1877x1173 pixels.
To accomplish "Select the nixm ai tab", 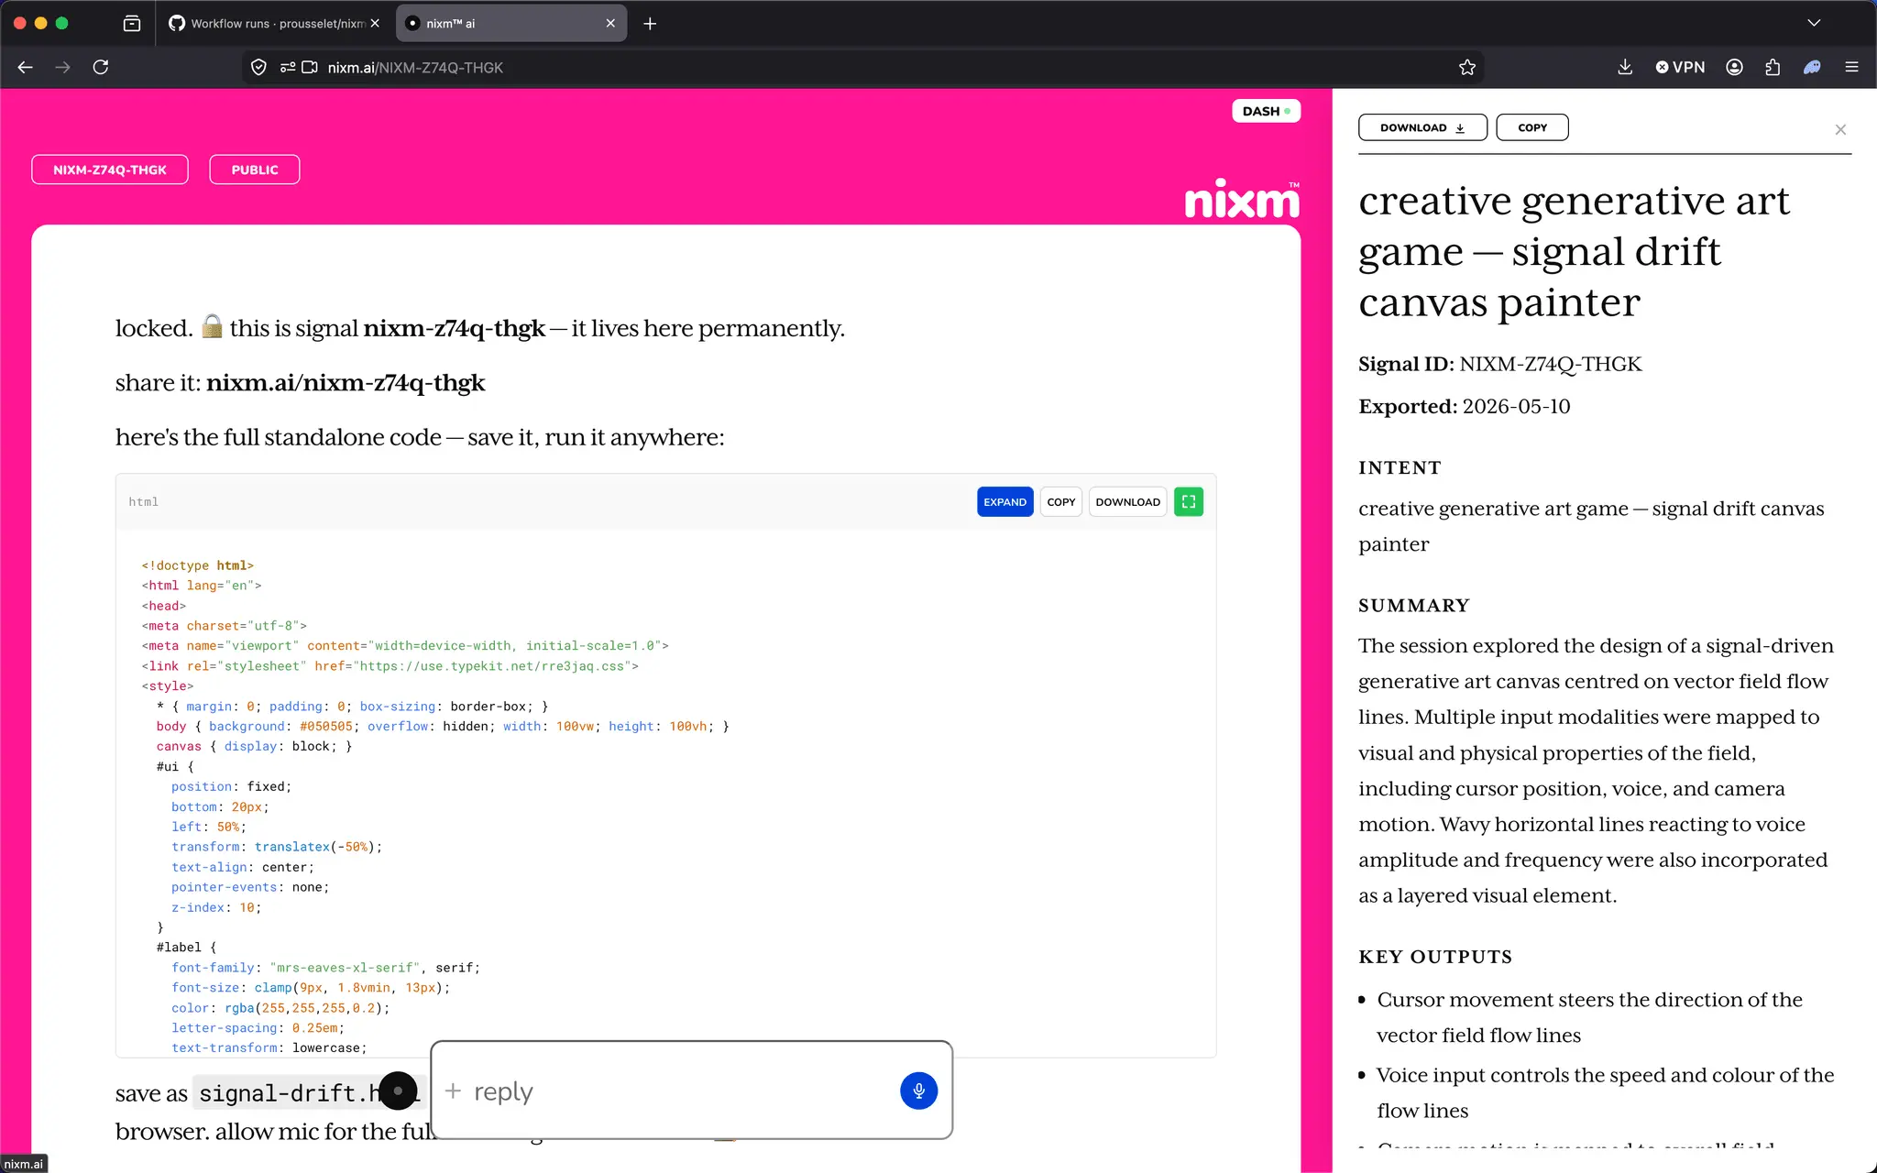I will click(511, 23).
